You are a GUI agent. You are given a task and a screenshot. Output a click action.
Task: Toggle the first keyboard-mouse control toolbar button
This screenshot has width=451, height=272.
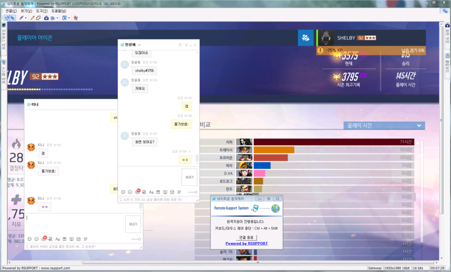[7, 18]
